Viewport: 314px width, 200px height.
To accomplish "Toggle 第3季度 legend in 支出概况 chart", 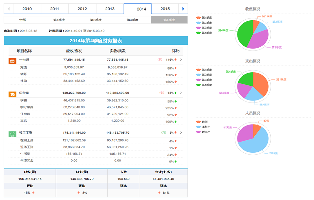I will point(204,80).
